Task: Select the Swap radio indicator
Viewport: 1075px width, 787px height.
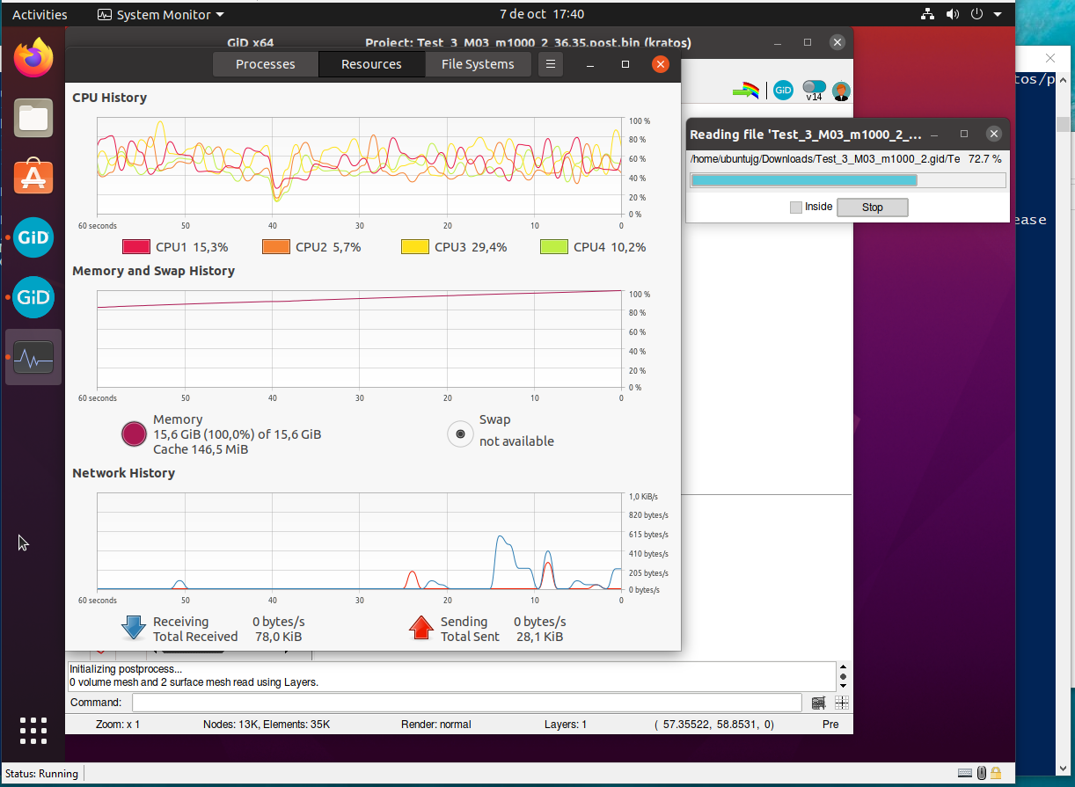Action: pos(460,434)
